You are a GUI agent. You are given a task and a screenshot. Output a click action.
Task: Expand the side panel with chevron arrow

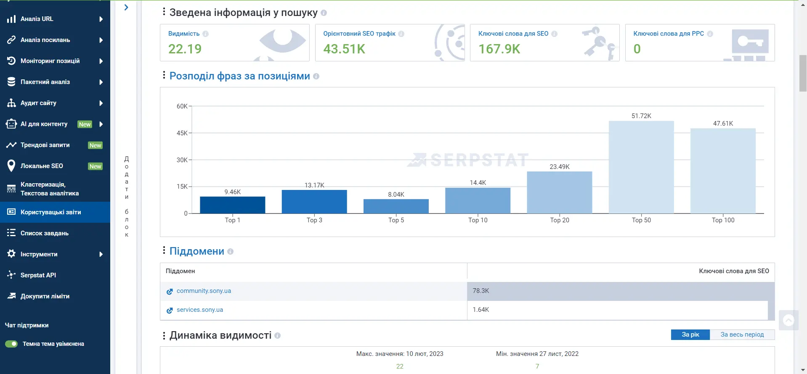click(x=126, y=7)
